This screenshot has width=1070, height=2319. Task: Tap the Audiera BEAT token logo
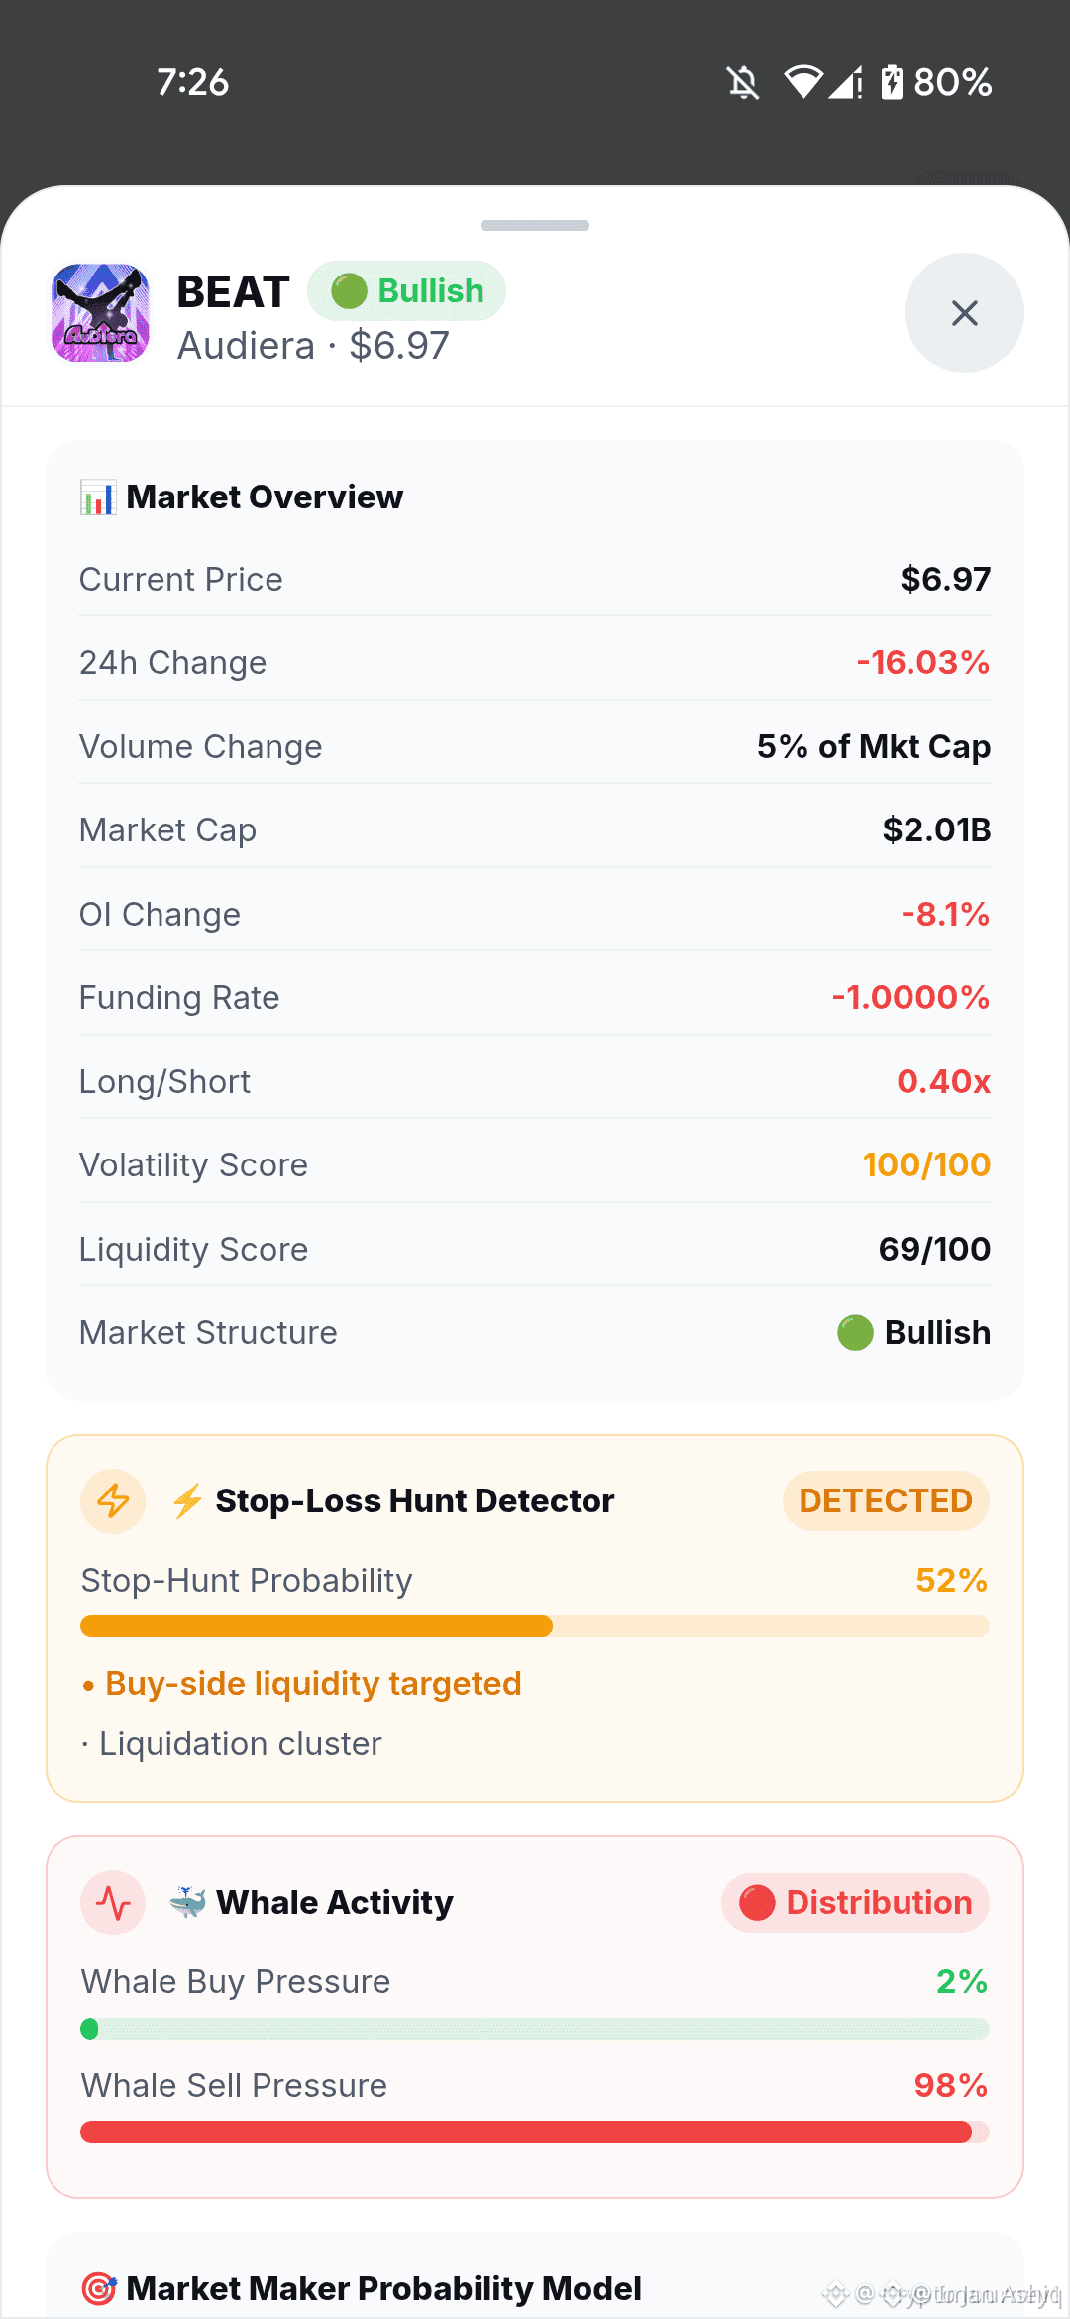click(100, 313)
